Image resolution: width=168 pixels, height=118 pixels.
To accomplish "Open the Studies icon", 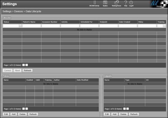I will (x=105, y=3).
